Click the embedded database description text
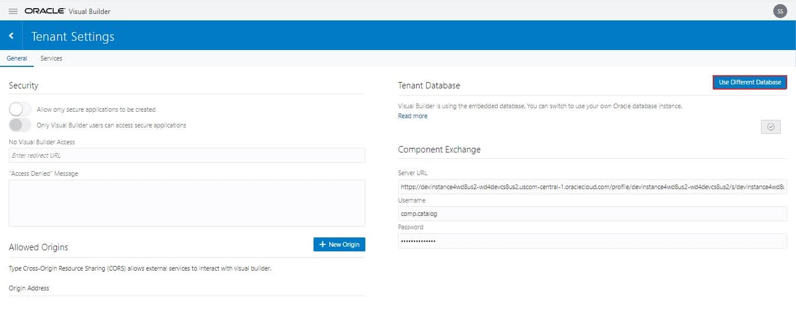This screenshot has width=796, height=309. [540, 106]
